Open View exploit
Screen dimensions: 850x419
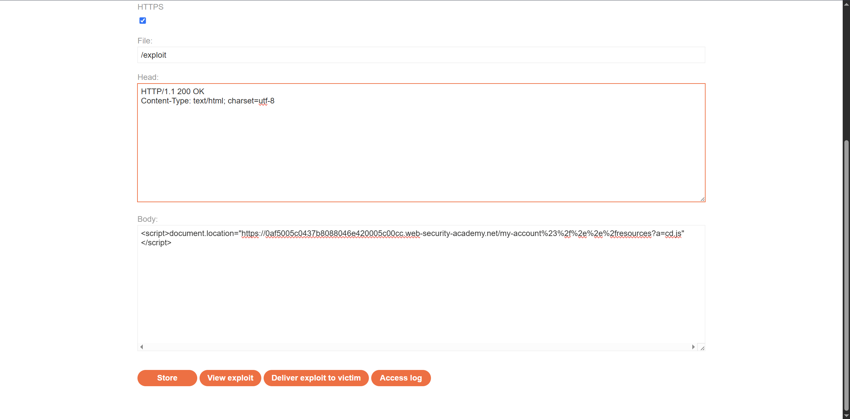click(230, 378)
